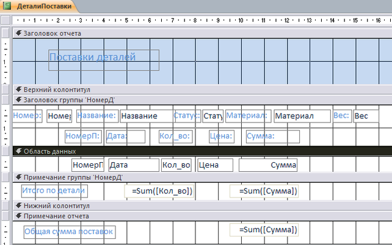Select the Кол_во: column label

tap(176, 137)
